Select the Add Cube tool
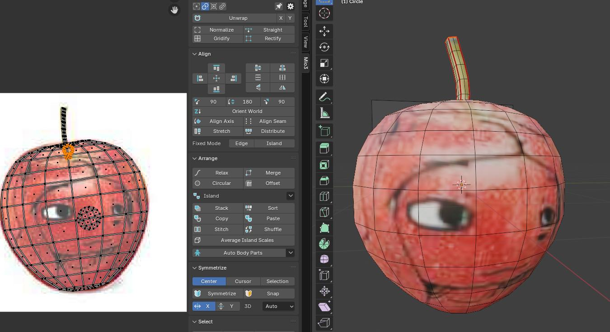 point(324,131)
